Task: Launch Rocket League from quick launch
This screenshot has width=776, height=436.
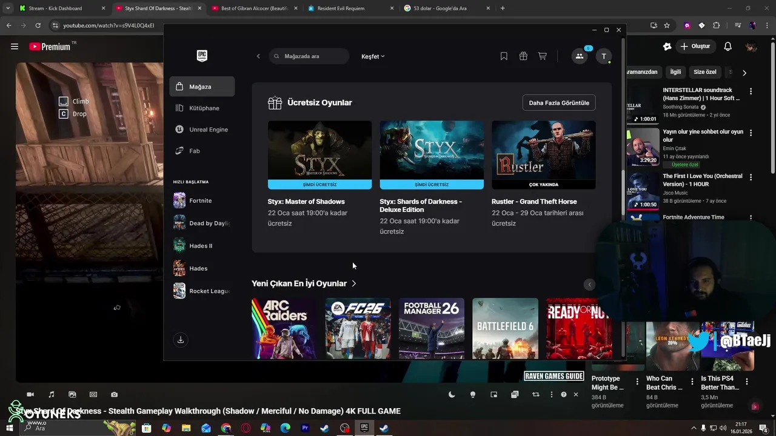Action: pos(202,291)
